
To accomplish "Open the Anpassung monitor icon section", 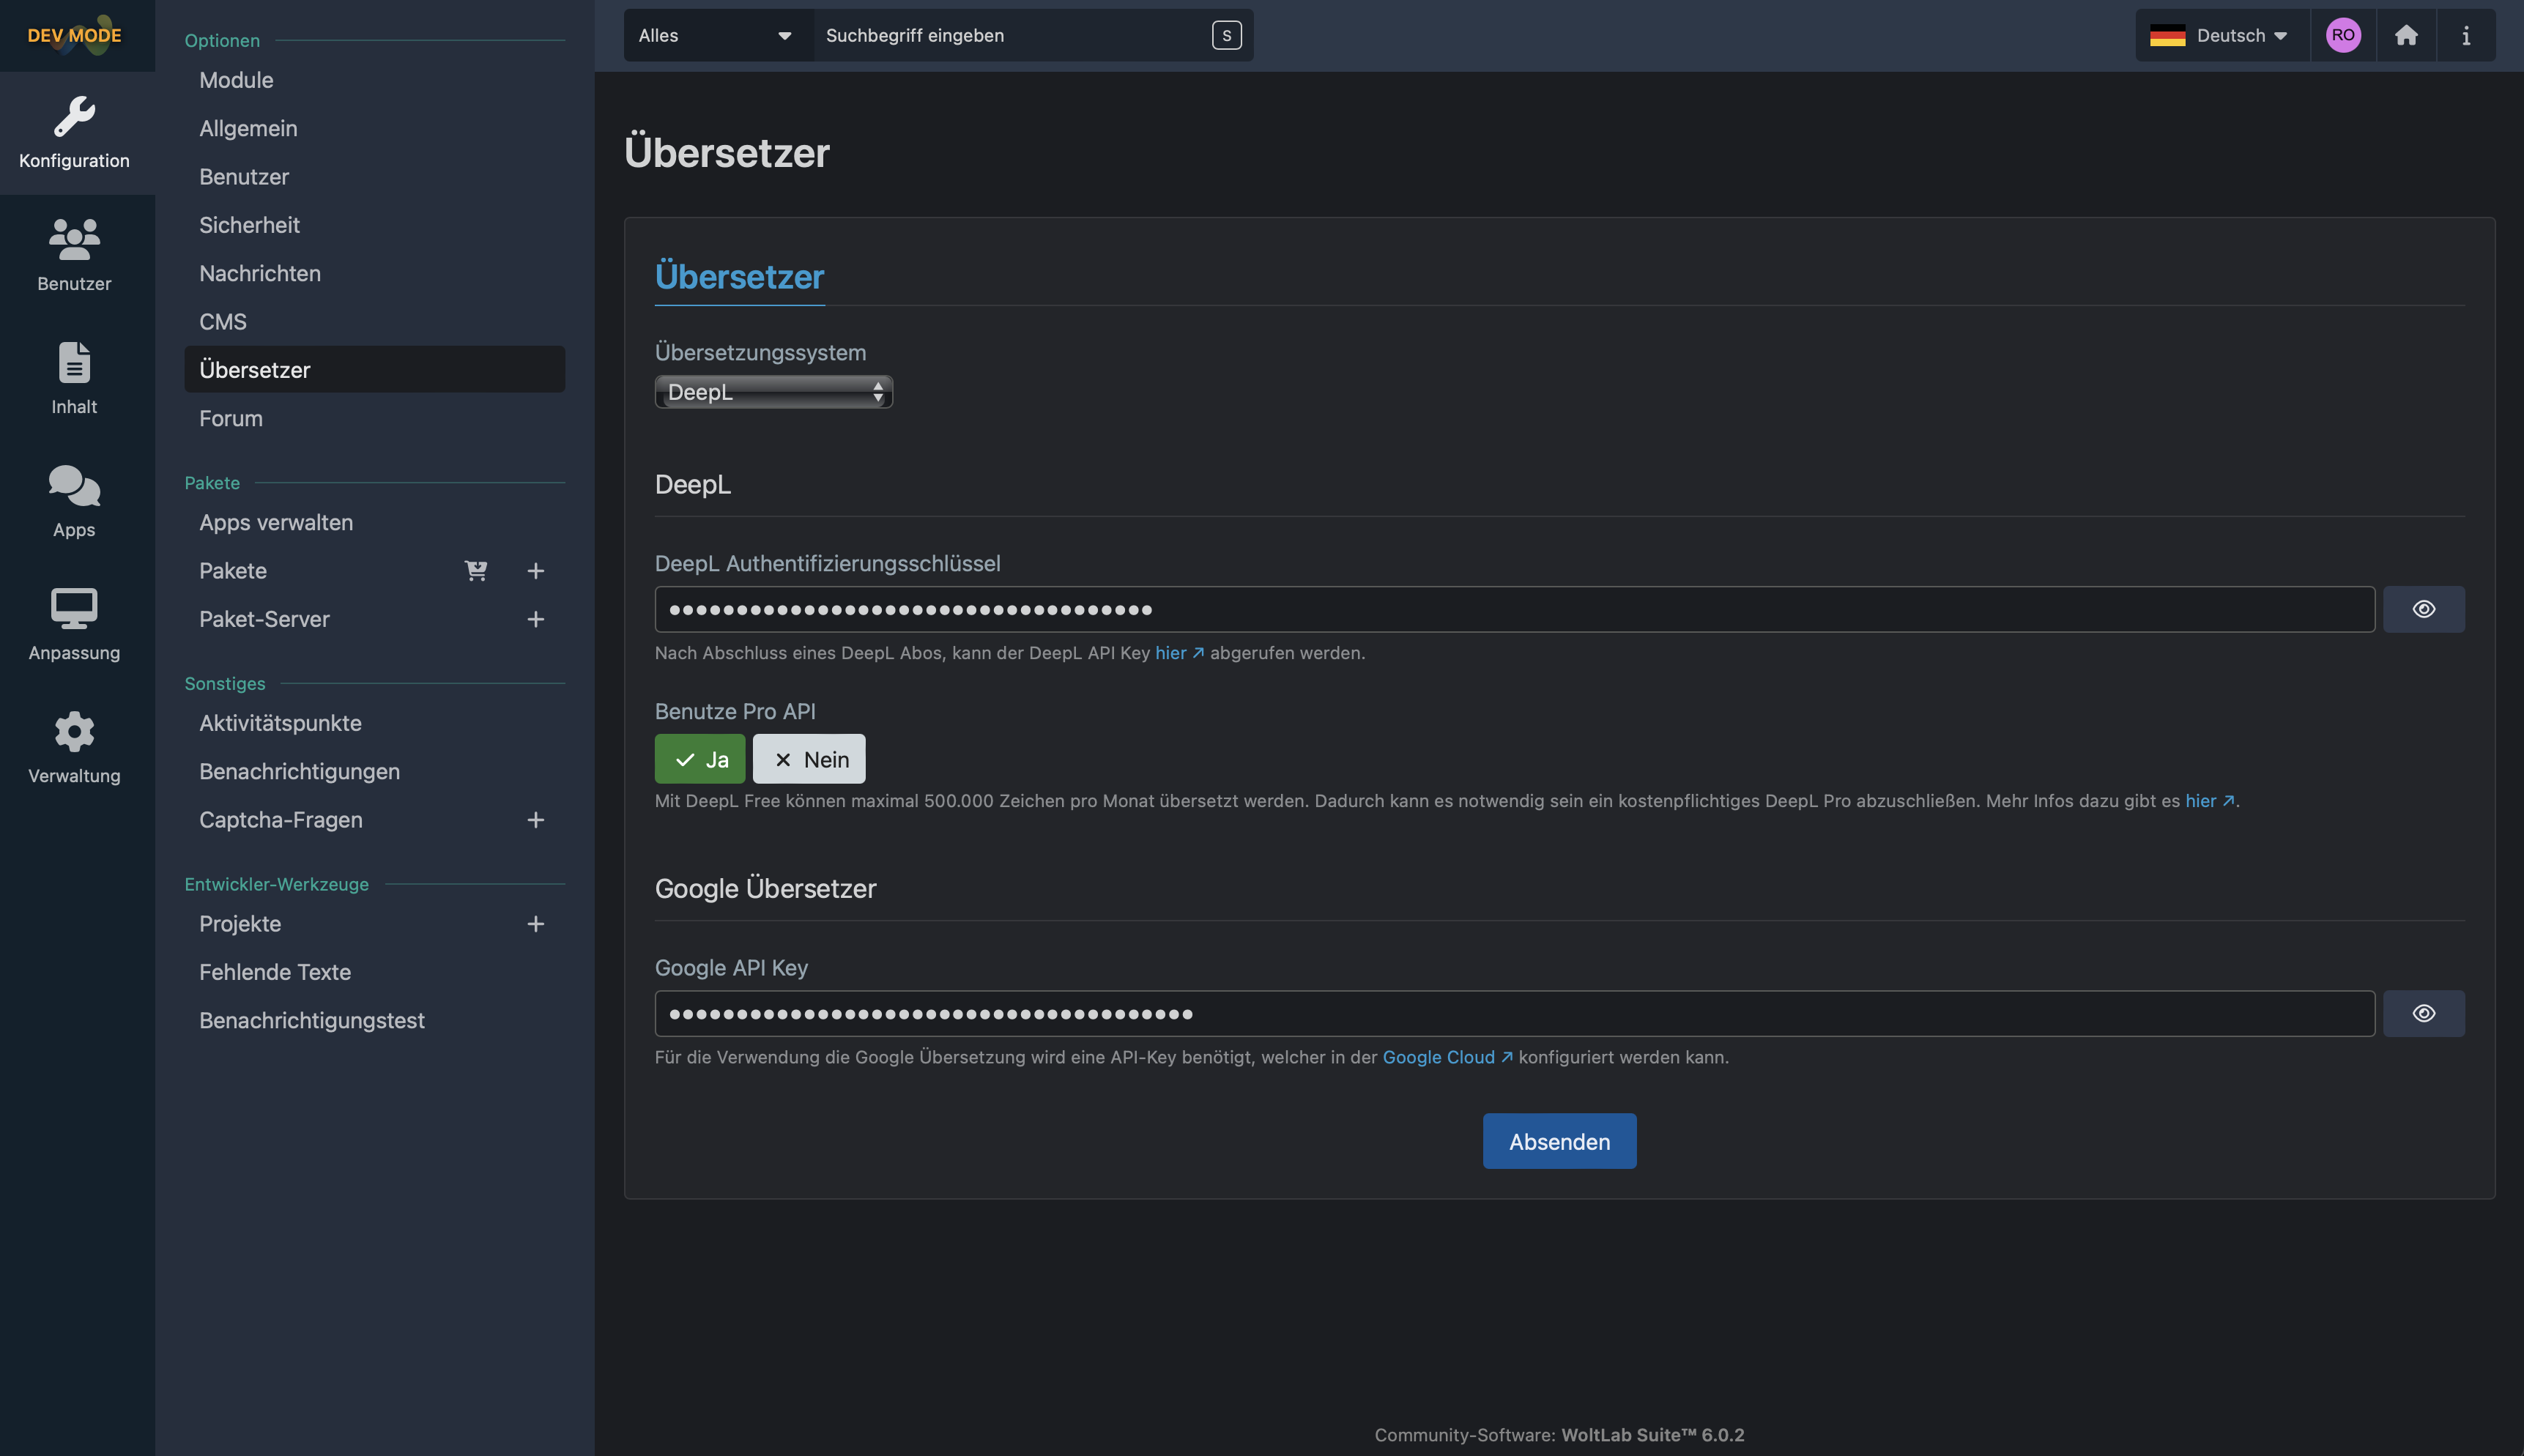I will [x=75, y=624].
